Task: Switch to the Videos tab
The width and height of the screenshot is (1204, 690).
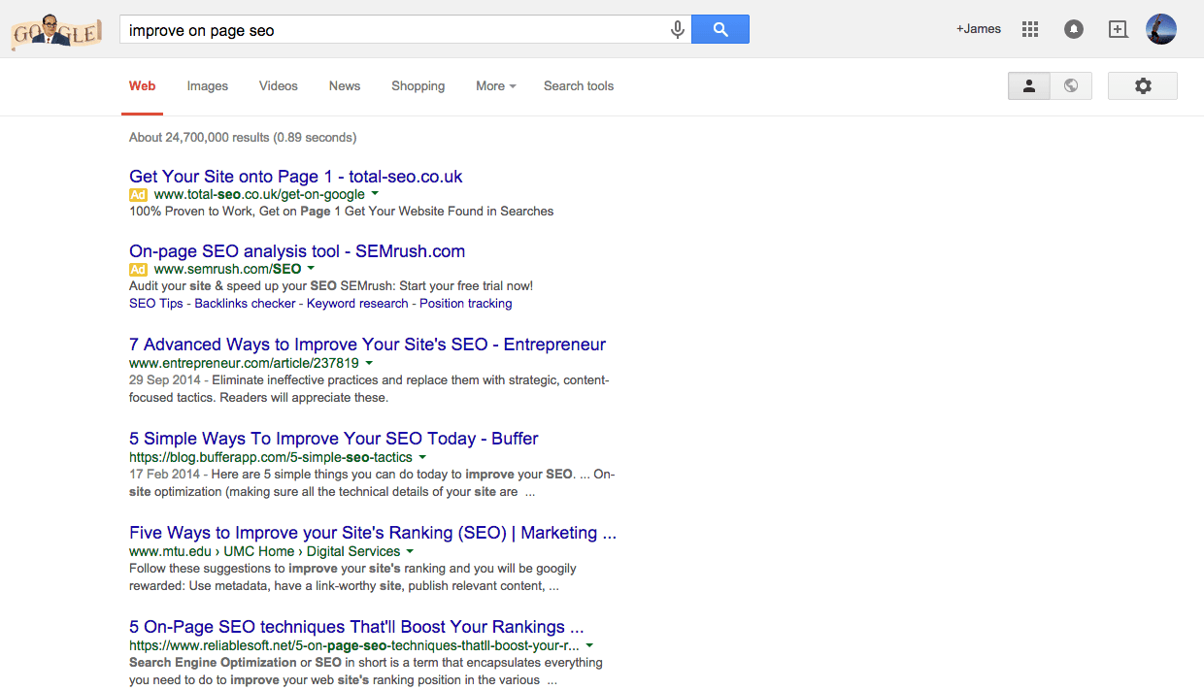Action: click(x=279, y=85)
